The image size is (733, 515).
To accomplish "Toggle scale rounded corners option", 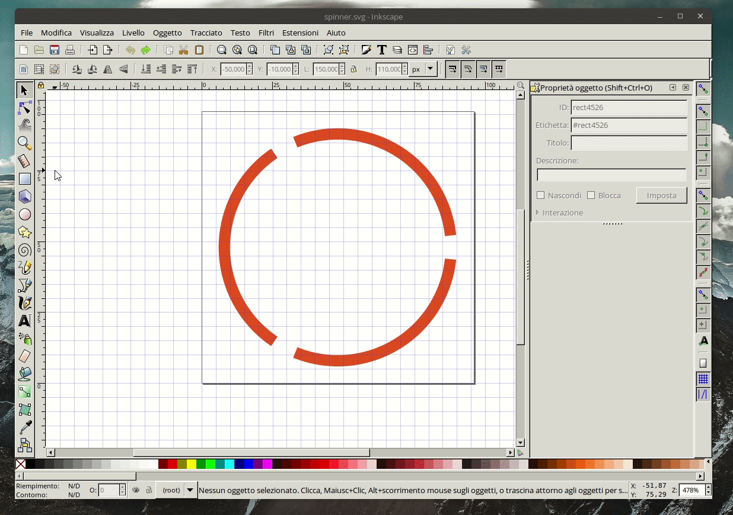I will pyautogui.click(x=468, y=69).
